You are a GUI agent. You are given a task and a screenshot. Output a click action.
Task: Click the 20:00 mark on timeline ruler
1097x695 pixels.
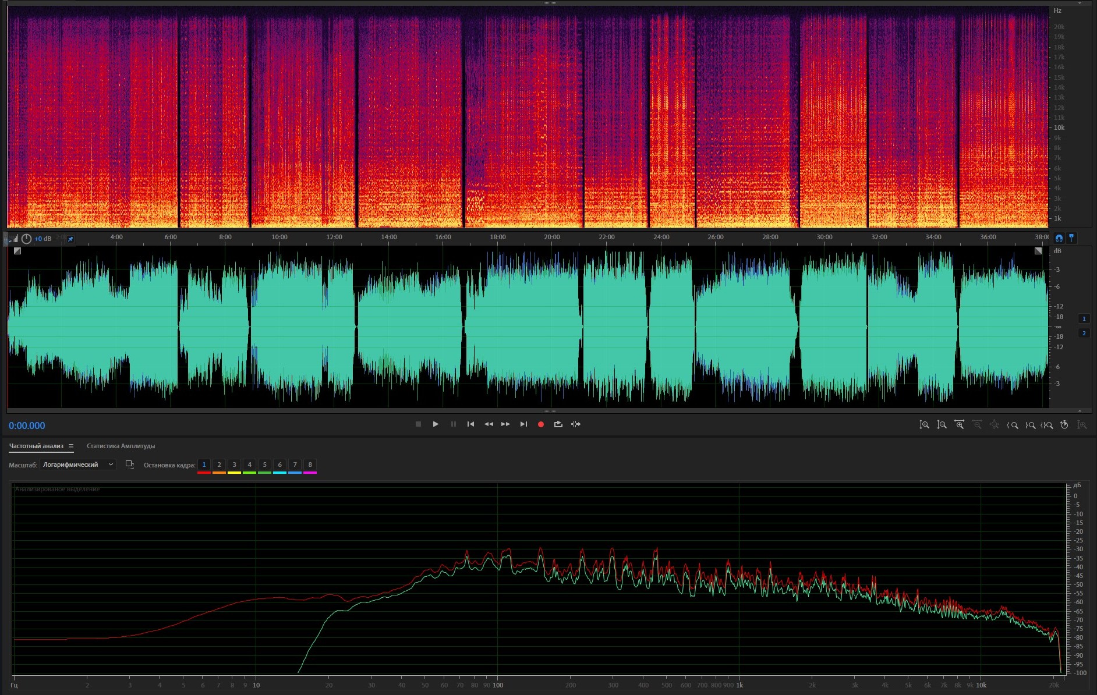click(x=551, y=237)
